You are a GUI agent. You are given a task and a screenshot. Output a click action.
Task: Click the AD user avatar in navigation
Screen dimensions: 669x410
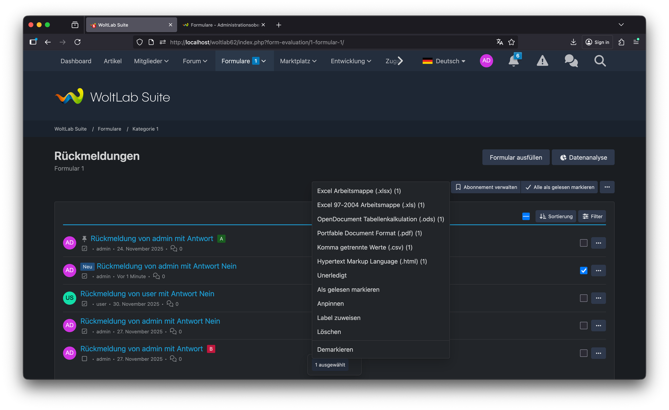point(486,61)
